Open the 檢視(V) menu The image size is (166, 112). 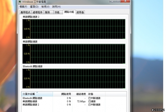click(x=45, y=7)
